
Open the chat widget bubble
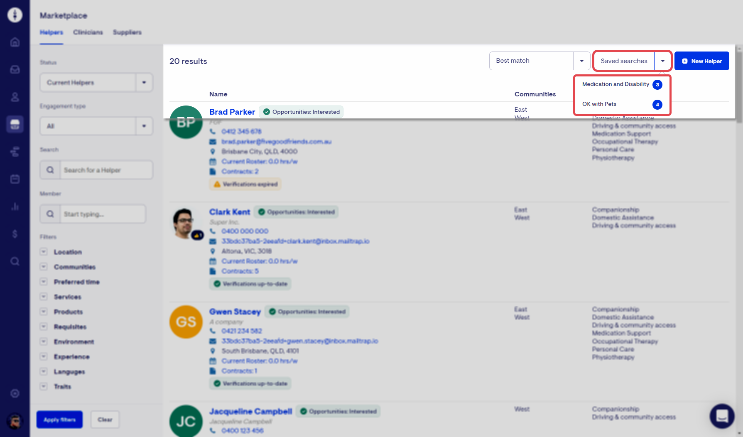tap(722, 416)
